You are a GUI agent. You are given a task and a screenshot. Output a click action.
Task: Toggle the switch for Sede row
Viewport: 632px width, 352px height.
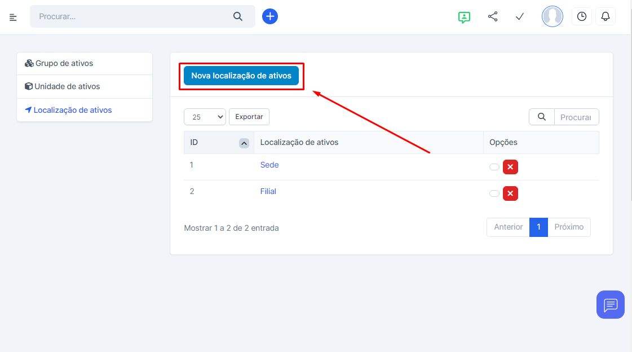(x=494, y=167)
